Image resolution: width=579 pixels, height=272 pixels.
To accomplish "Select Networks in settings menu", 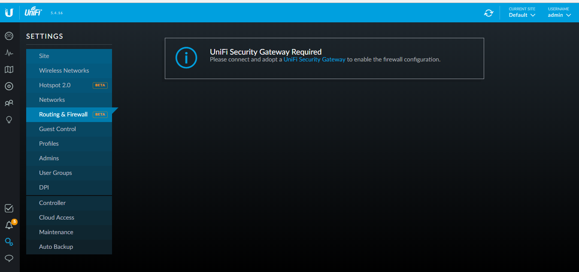I will 69,100.
